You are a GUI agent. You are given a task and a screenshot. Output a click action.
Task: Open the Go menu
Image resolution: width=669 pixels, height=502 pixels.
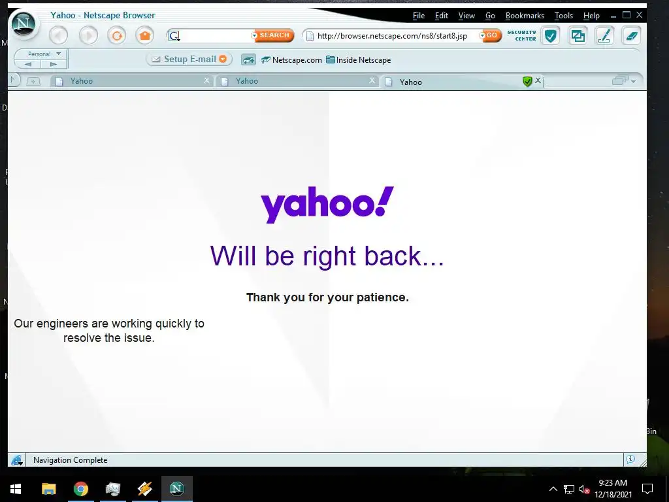click(x=490, y=16)
